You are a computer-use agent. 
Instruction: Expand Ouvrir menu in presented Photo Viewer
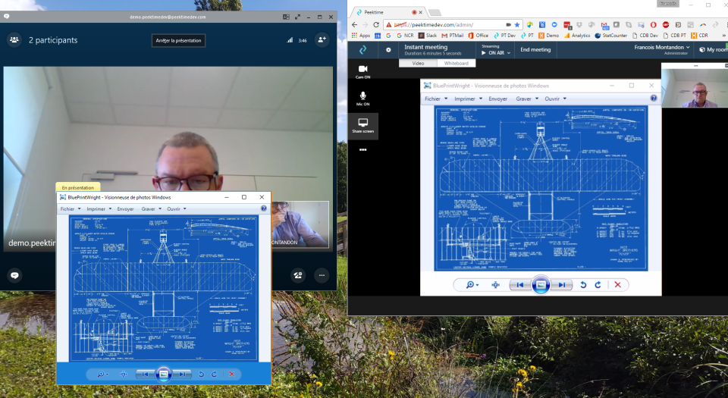(x=177, y=209)
